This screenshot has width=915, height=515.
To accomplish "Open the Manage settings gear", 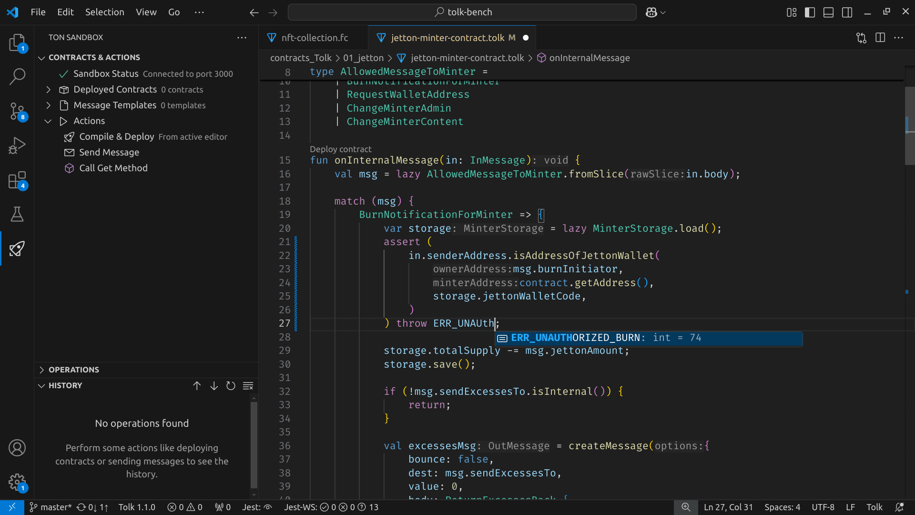I will (17, 482).
